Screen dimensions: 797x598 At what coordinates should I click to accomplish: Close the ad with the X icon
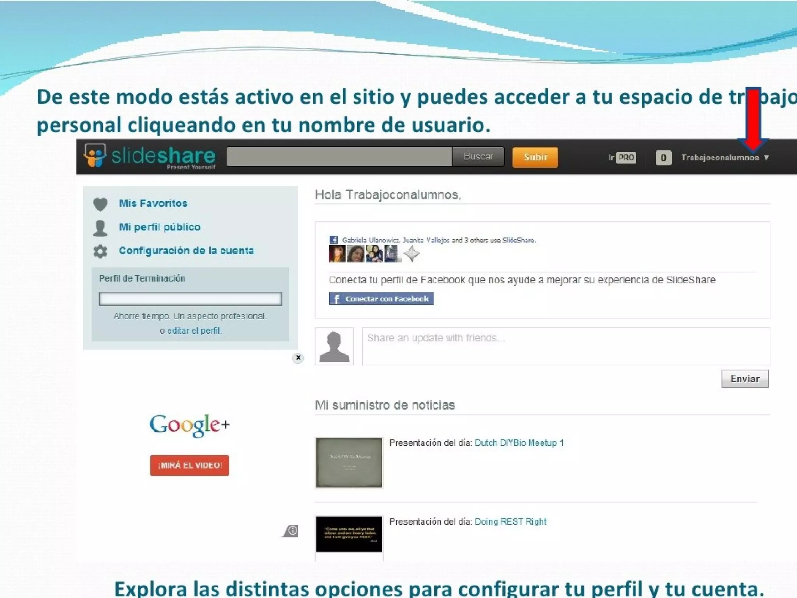298,358
